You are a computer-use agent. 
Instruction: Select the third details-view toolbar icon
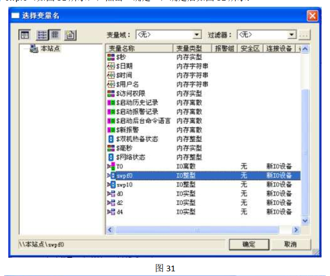coord(54,35)
